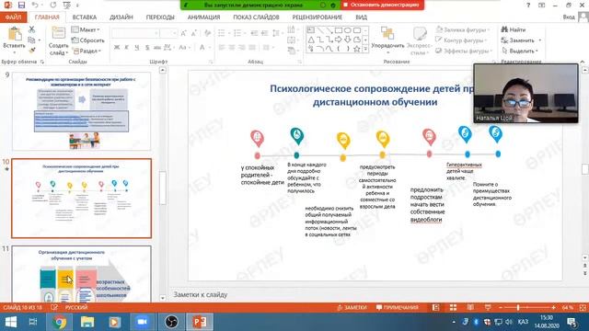
Task: Apply italic formatting (К)
Action: [x=127, y=47]
